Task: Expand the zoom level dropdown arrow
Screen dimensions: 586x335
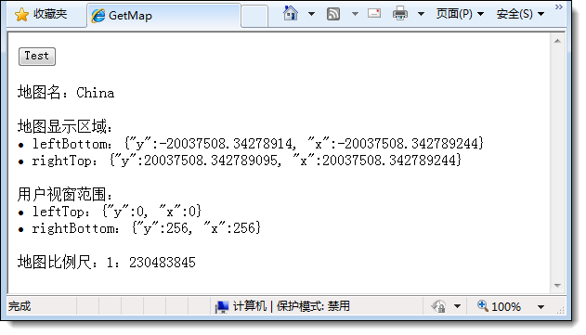Action: click(x=540, y=307)
